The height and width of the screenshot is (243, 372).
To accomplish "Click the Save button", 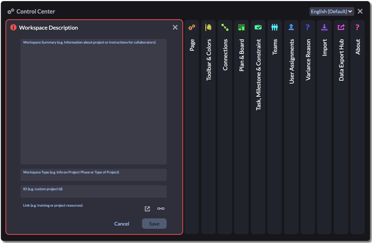I will tap(154, 224).
